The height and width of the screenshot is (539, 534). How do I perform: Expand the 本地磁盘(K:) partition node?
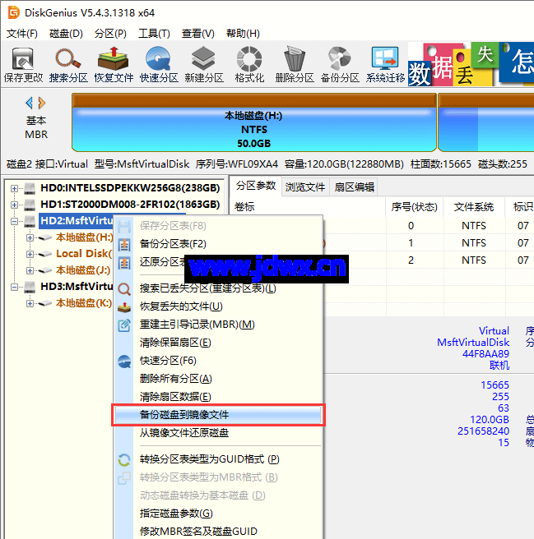(30, 303)
